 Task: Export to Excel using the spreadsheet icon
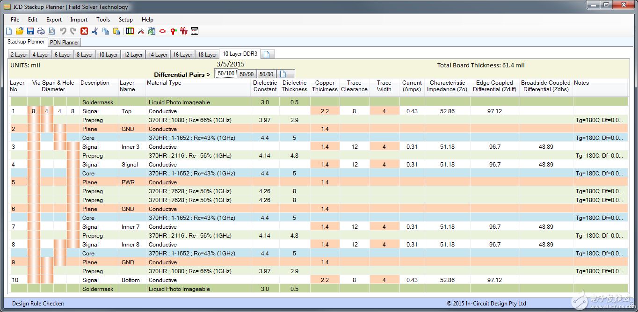point(152,31)
